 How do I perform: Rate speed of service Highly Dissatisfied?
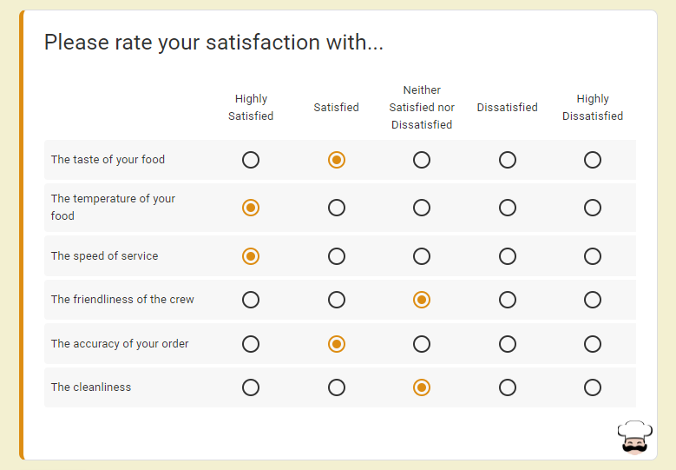593,256
